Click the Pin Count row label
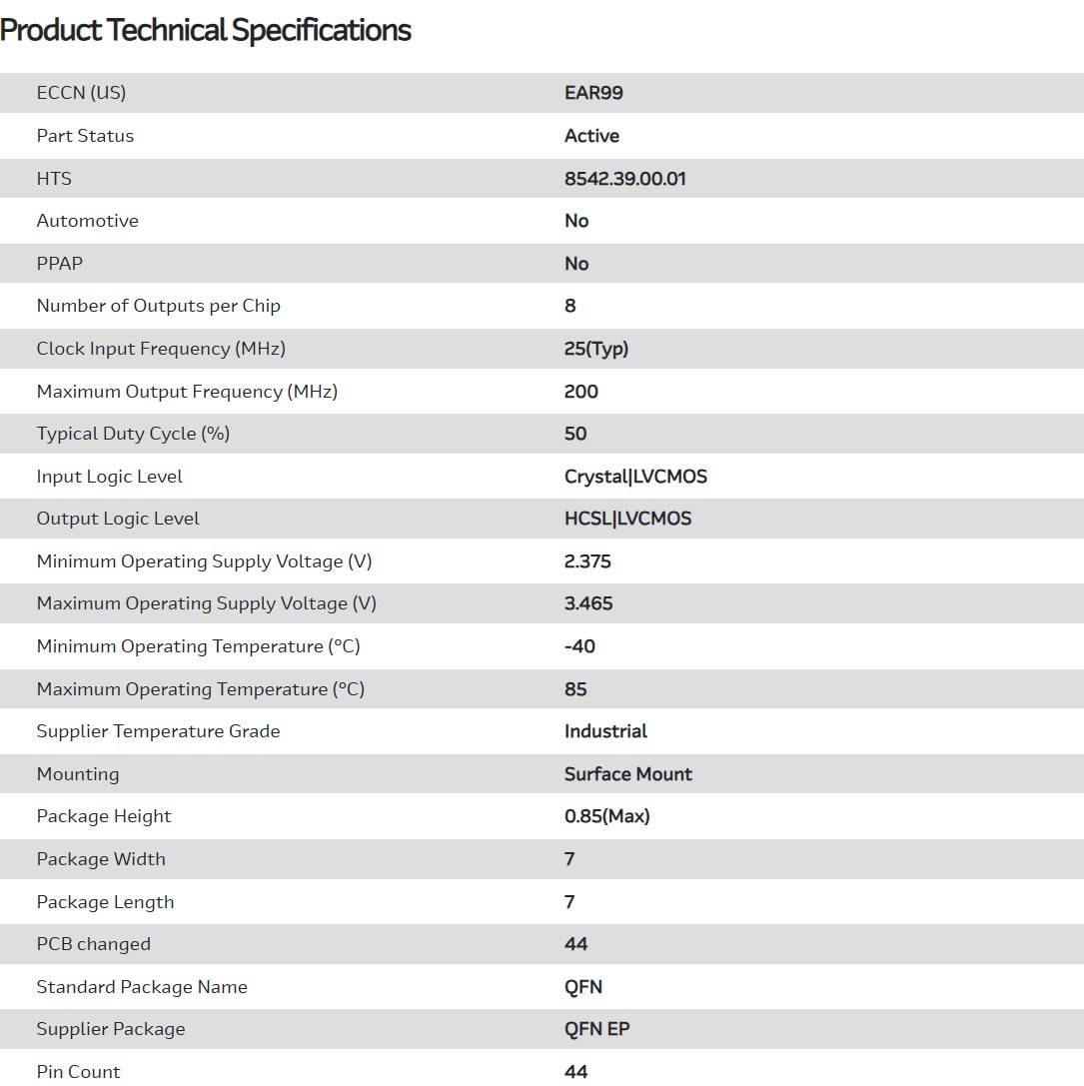Viewport: 1084px width, 1086px height. pos(78,1072)
